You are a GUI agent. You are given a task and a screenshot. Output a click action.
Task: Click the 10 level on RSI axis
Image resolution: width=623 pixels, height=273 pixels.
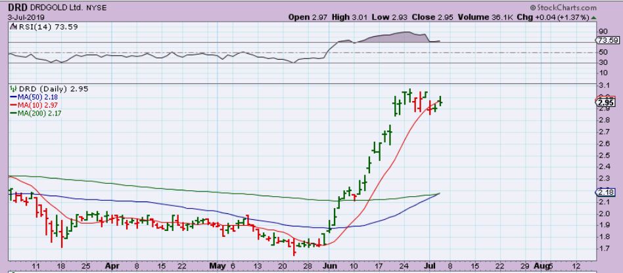605,73
